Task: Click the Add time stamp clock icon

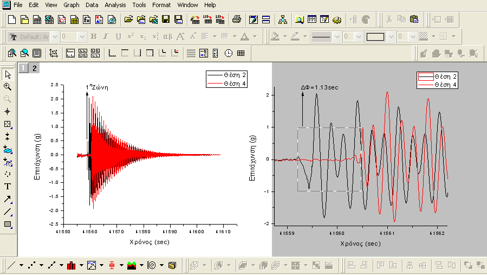Action: point(228,53)
